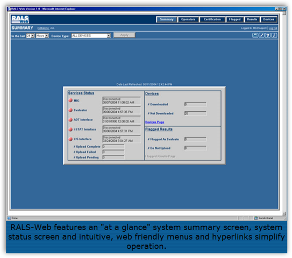Screen dimensions: 292x258
Task: Click the Local intranet zone icon
Action: 257,218
